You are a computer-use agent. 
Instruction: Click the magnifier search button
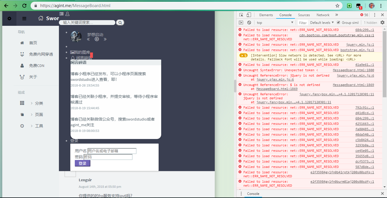tap(120, 23)
